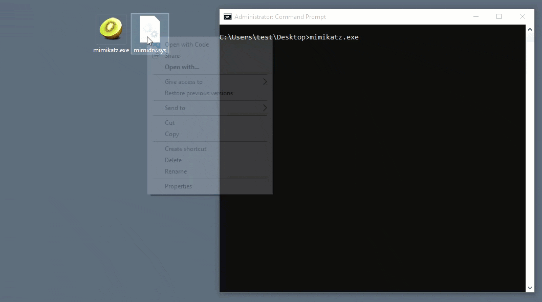Open mimikatz.exe using its kiwi icon
The image size is (542, 302).
(111, 28)
